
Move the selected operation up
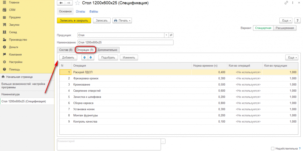pos(84,57)
